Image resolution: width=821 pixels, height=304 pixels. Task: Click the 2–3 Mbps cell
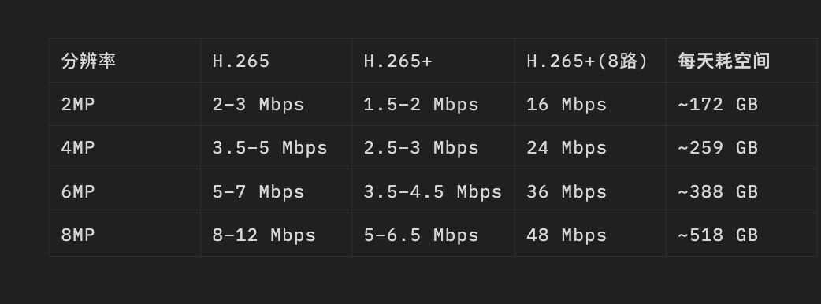click(x=276, y=104)
